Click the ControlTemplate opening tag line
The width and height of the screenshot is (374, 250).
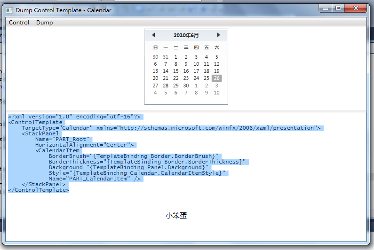(35, 122)
